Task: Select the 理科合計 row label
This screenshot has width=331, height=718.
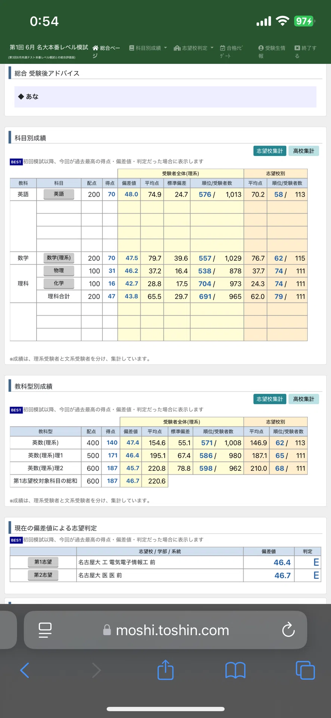Action: point(59,296)
